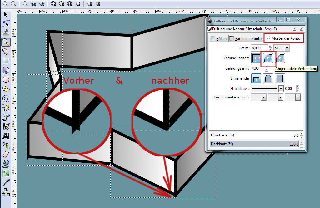Zoom to fit selection in window
The height and width of the screenshot is (208, 320).
pos(53,4)
